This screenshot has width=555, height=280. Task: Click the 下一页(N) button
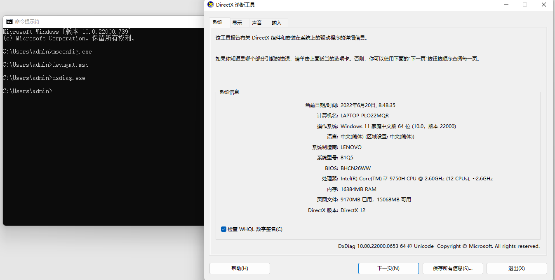[388, 268]
